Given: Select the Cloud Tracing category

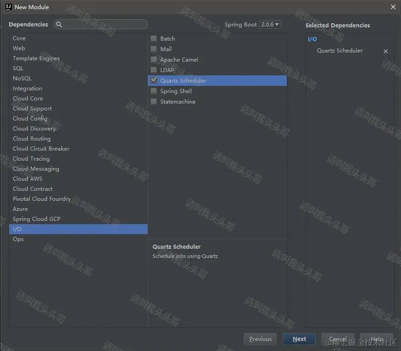Looking at the screenshot, I should point(78,158).
